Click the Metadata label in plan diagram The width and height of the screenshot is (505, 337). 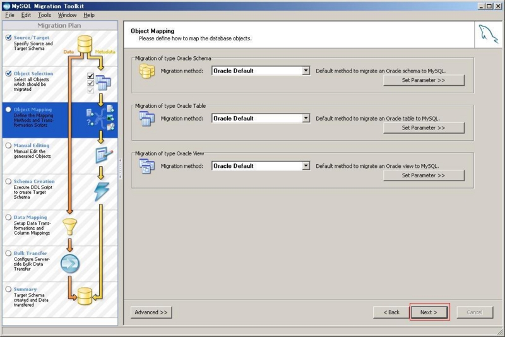coord(105,52)
